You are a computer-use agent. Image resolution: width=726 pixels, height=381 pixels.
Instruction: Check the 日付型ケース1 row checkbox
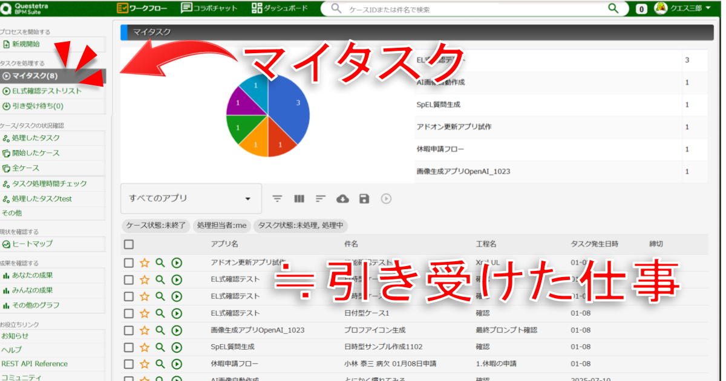[x=128, y=313]
